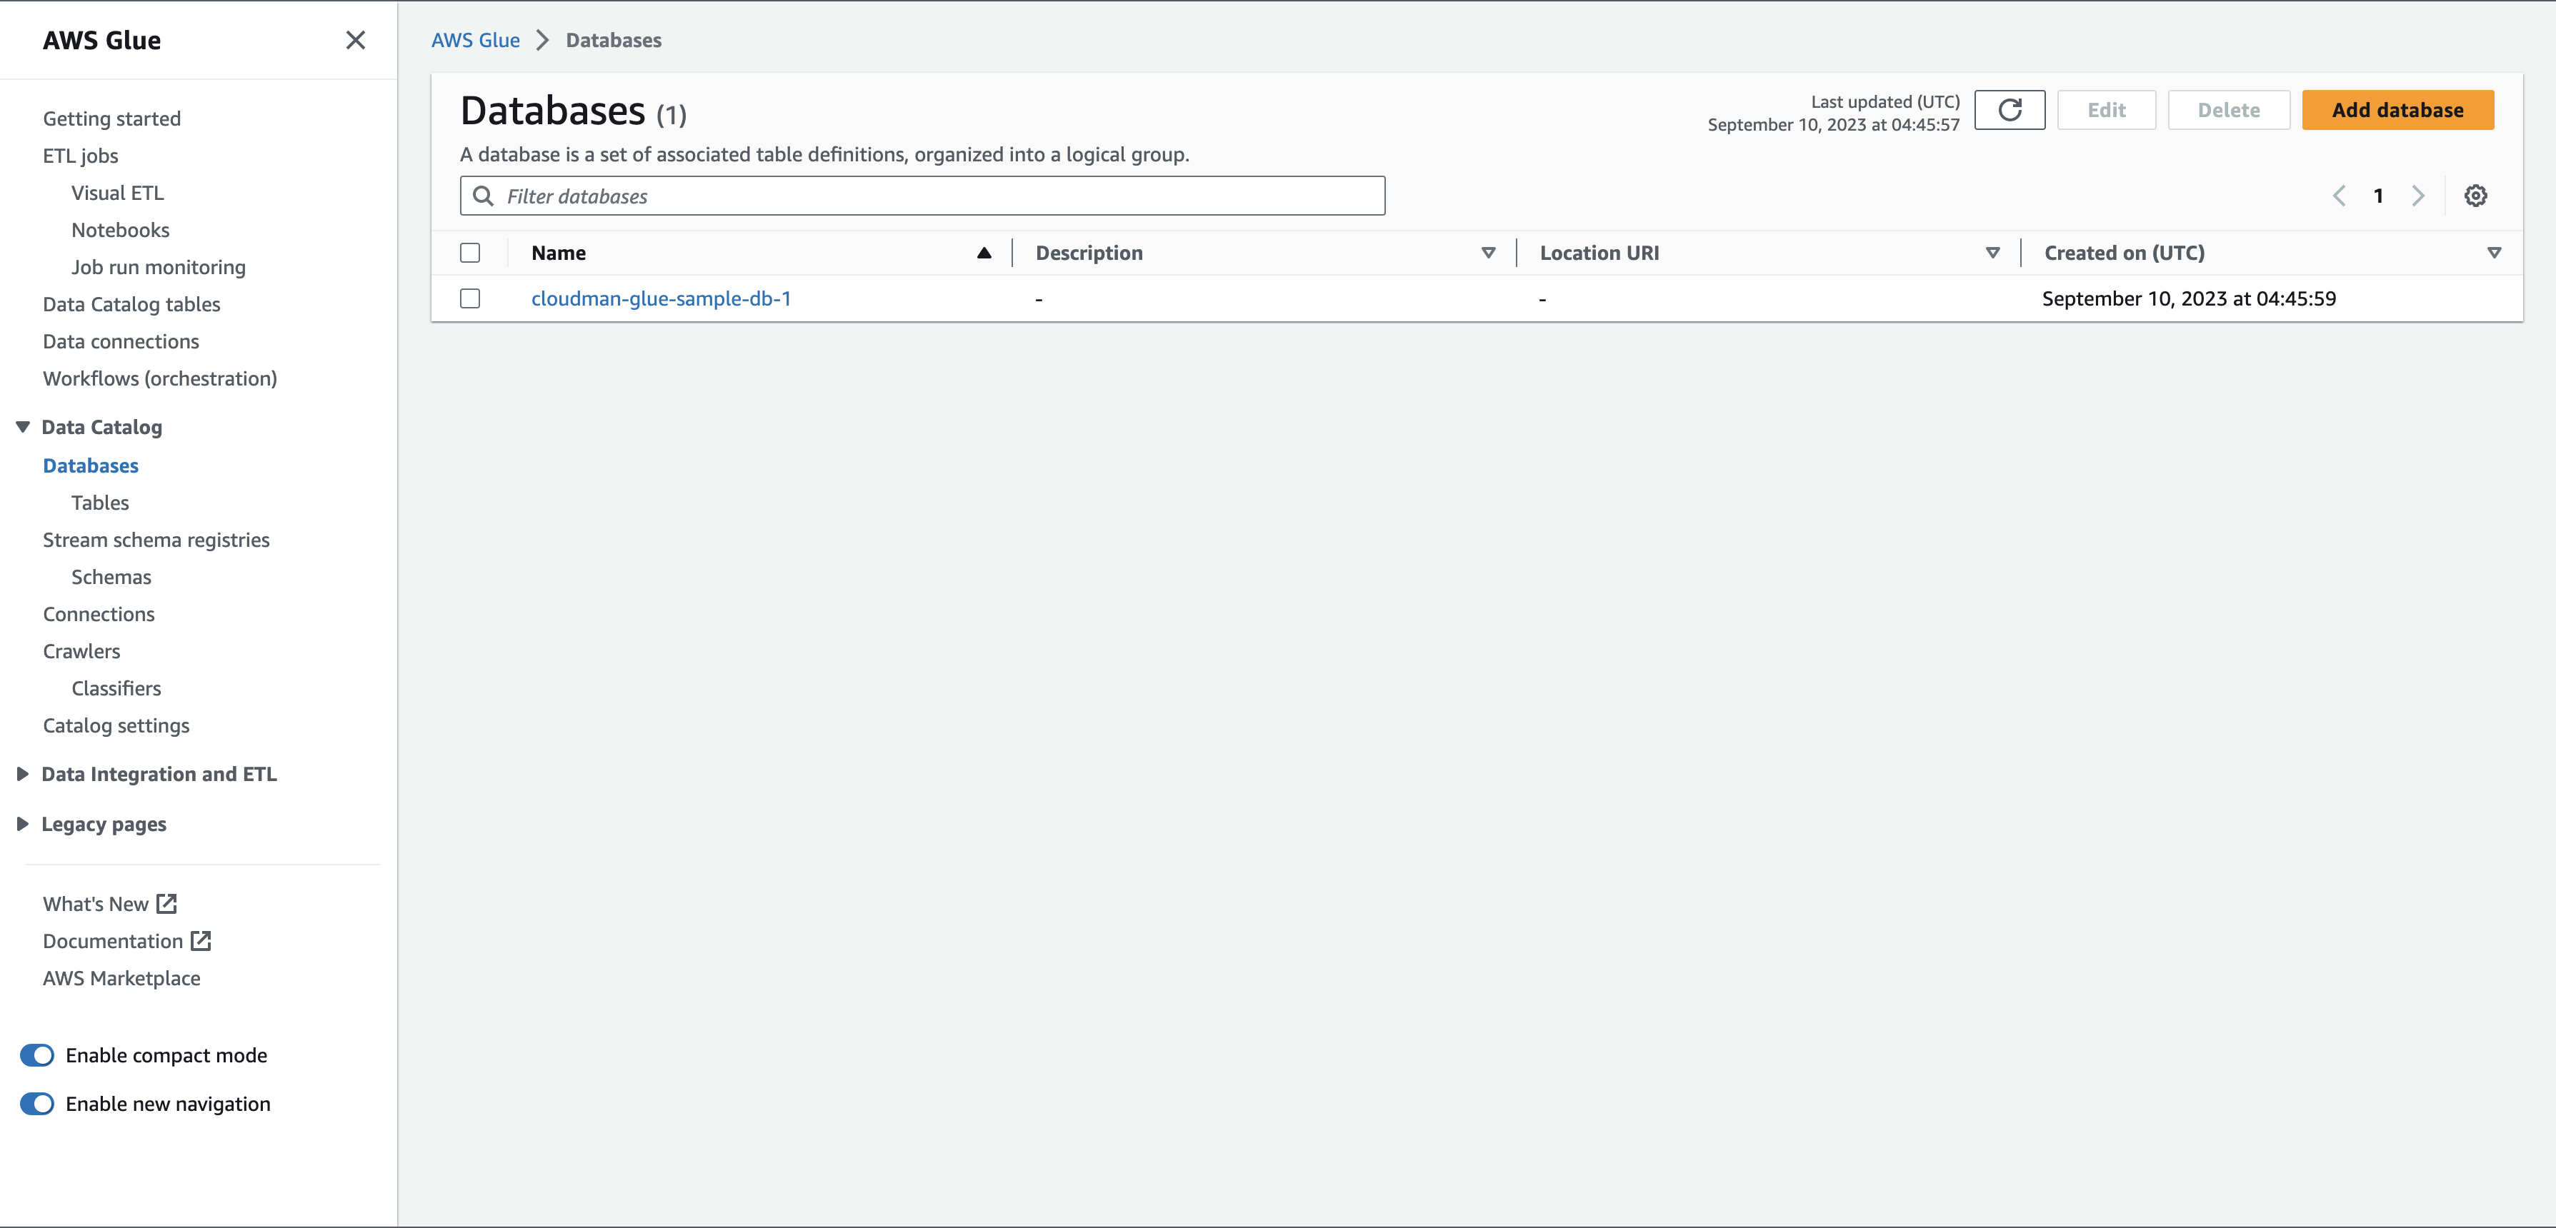Viewport: 2556px width, 1228px height.
Task: Close the AWS Glue side navigation
Action: tap(355, 40)
